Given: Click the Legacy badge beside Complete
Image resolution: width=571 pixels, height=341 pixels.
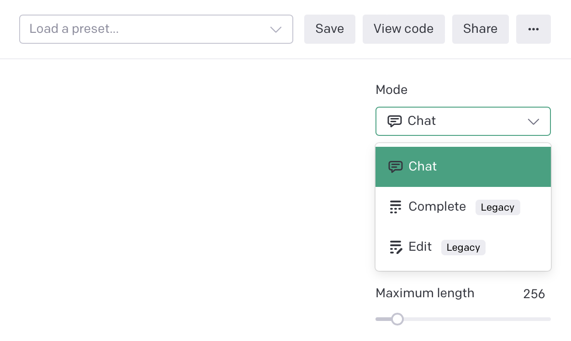Looking at the screenshot, I should click(497, 207).
